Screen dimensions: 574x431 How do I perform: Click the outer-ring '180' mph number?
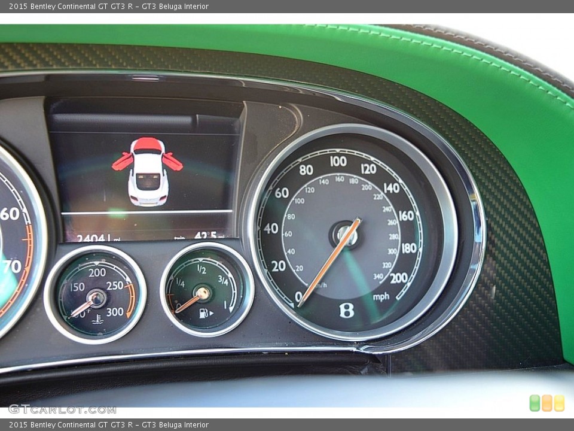409,248
